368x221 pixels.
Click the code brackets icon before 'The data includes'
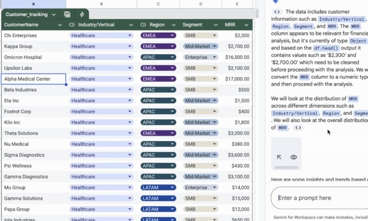[x=277, y=12]
